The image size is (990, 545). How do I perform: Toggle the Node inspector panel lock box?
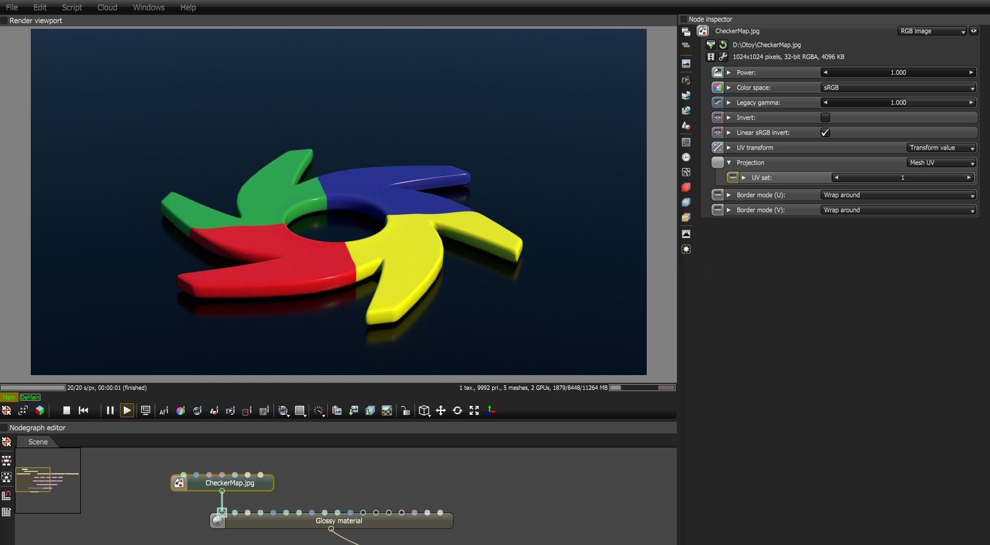pos(683,19)
